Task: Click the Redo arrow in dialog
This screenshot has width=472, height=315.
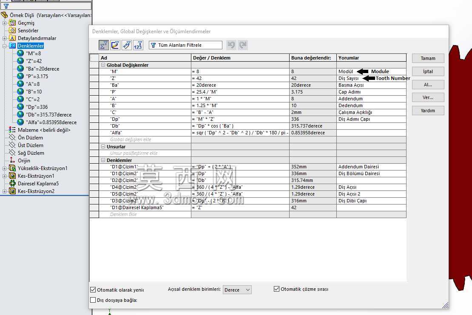Action: 243,45
